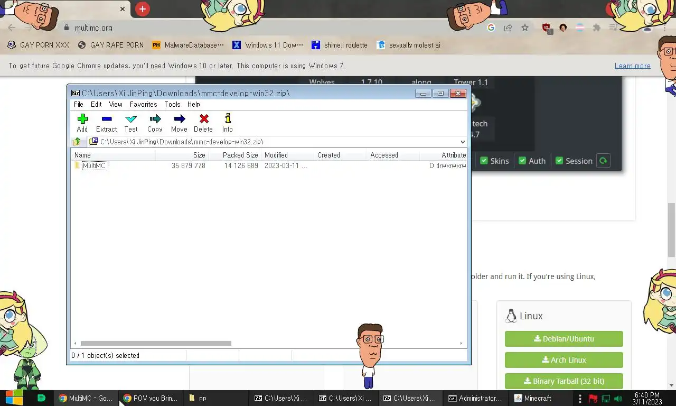Sort by the Size column header
Screen dimensions: 676x406
point(182,155)
